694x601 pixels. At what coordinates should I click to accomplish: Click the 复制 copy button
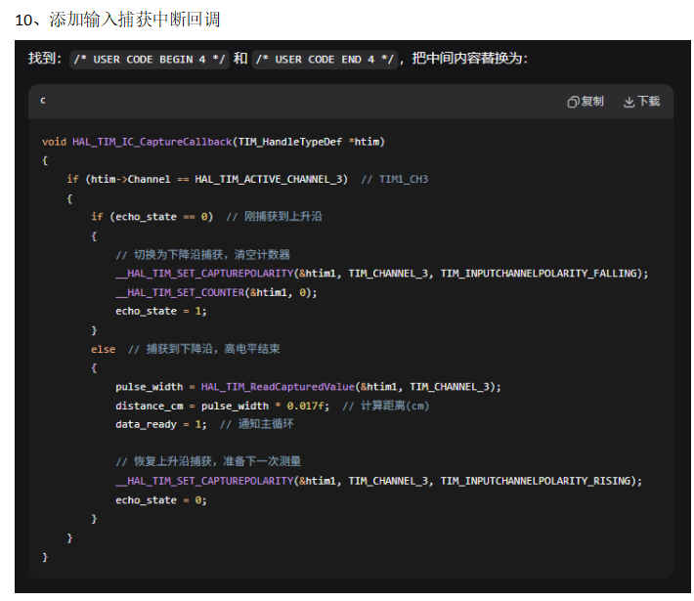[586, 102]
